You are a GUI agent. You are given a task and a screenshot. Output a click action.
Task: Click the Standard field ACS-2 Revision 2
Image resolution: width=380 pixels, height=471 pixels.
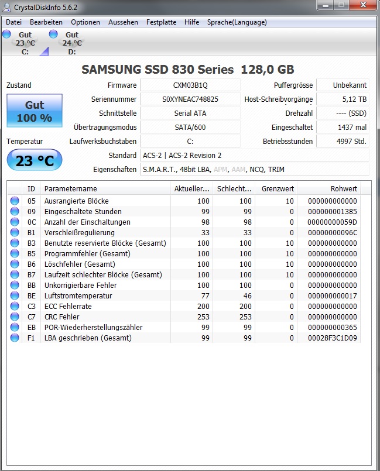coord(255,155)
